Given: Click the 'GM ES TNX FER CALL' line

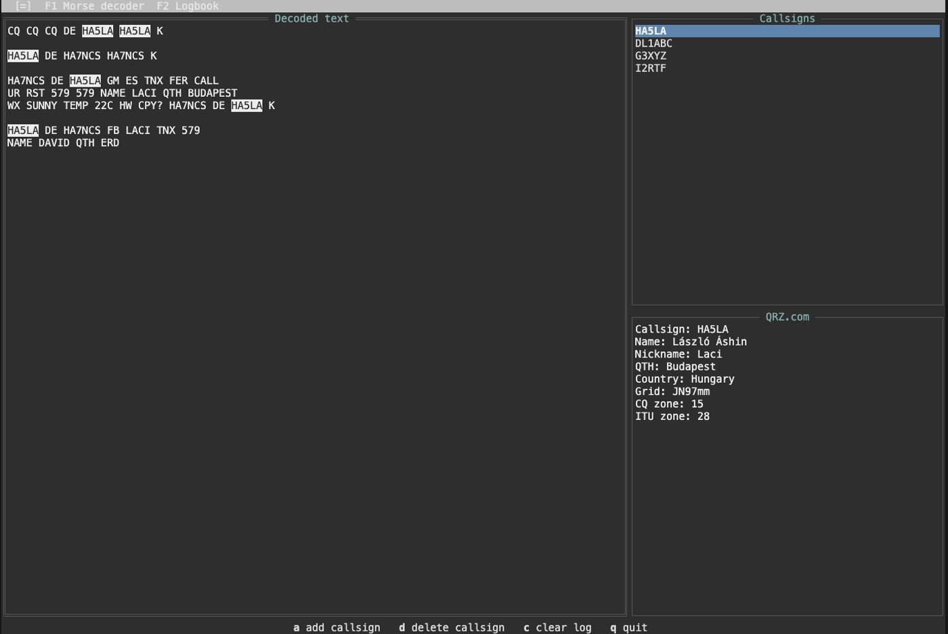Looking at the screenshot, I should pyautogui.click(x=113, y=81).
